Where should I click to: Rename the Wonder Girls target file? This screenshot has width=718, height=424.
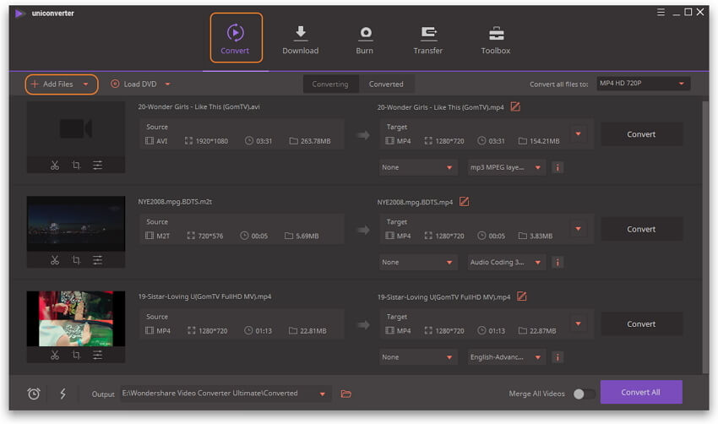(x=515, y=106)
